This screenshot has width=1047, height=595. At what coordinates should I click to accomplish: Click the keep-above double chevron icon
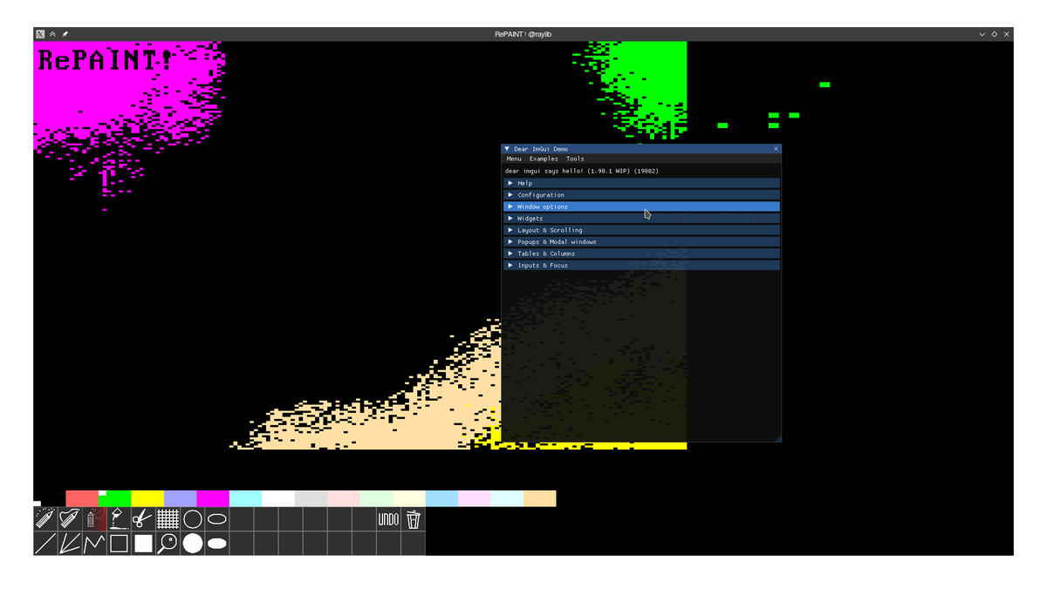point(52,34)
